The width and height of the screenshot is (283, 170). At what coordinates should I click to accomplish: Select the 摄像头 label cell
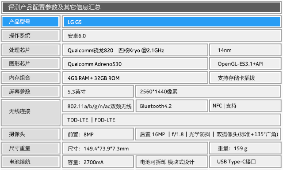[31, 134]
